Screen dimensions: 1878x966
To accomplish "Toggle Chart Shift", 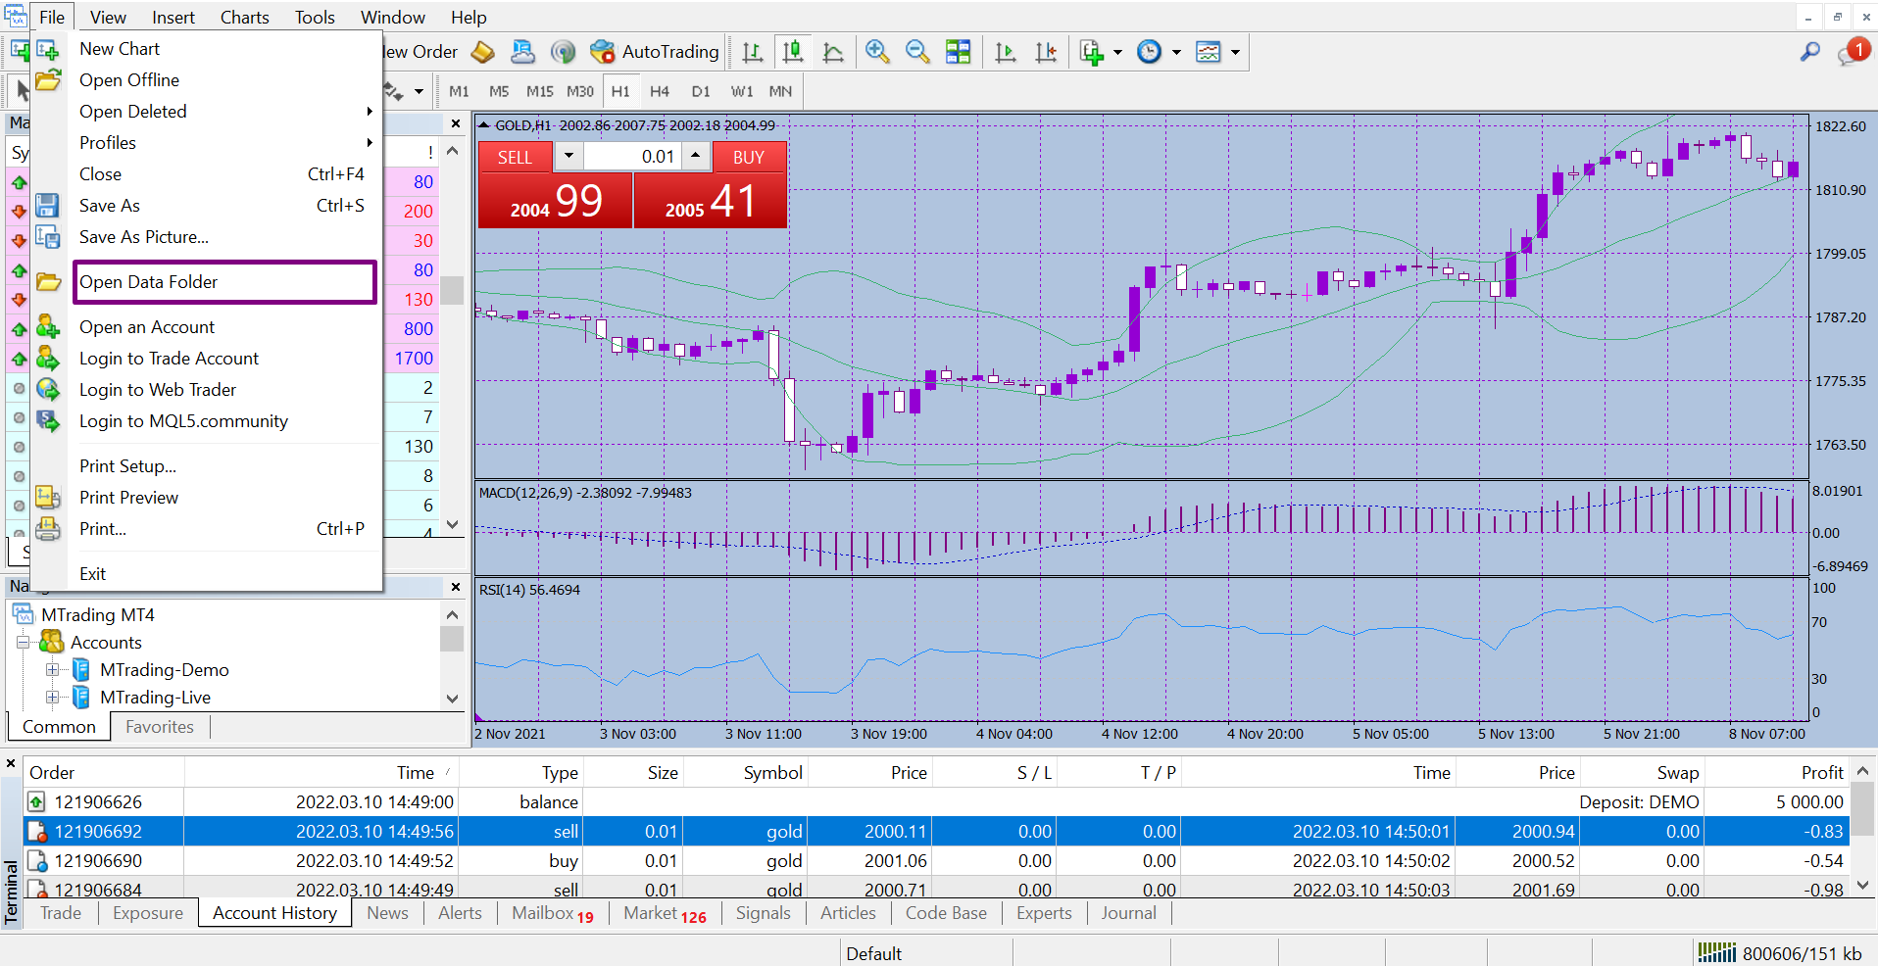I will [x=1046, y=52].
